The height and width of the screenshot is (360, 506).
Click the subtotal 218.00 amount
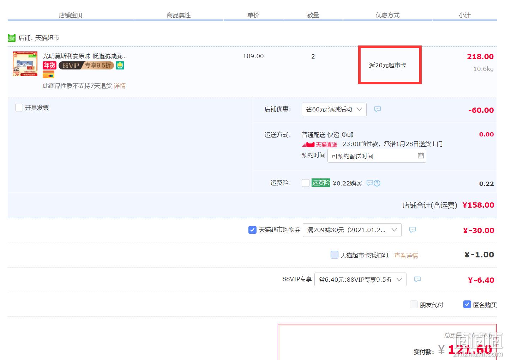pos(480,57)
